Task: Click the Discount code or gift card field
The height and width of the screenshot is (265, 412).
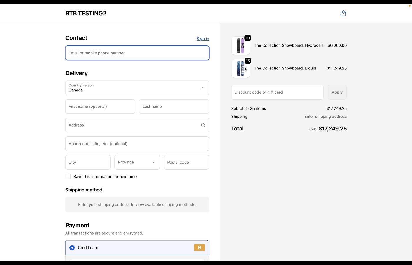Action: tap(277, 92)
